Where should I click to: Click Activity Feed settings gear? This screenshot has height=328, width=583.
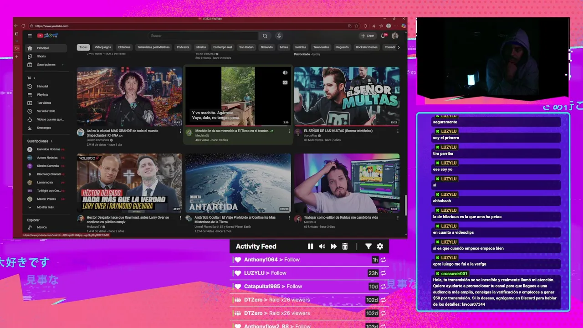pos(380,246)
